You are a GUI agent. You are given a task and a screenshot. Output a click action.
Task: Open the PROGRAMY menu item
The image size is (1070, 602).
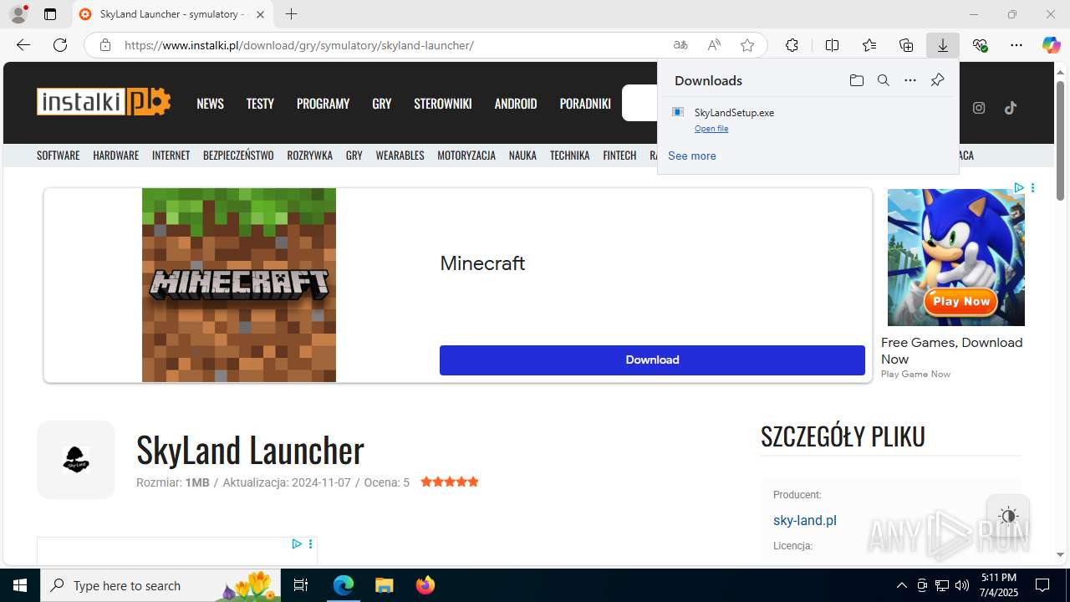(x=323, y=104)
